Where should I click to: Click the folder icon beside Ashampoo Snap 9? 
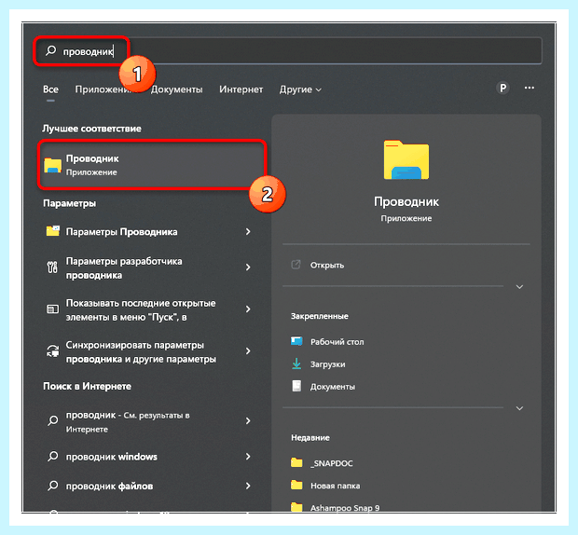click(296, 507)
